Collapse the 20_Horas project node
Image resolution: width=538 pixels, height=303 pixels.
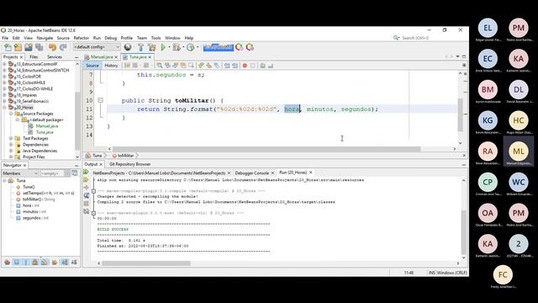pos(4,107)
